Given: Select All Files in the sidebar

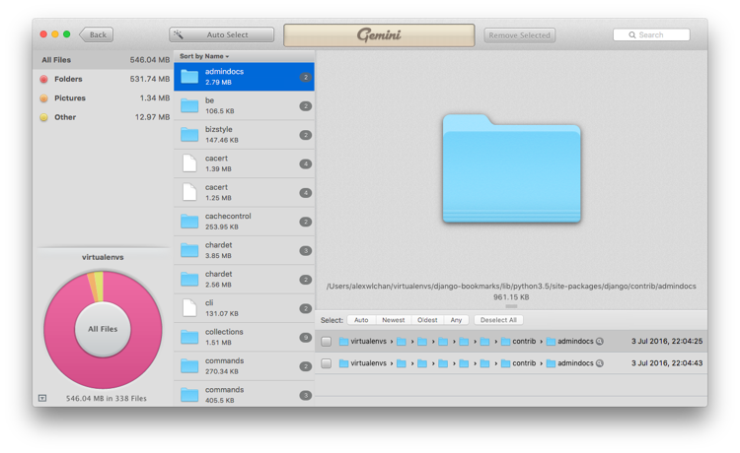Looking at the screenshot, I should point(104,60).
